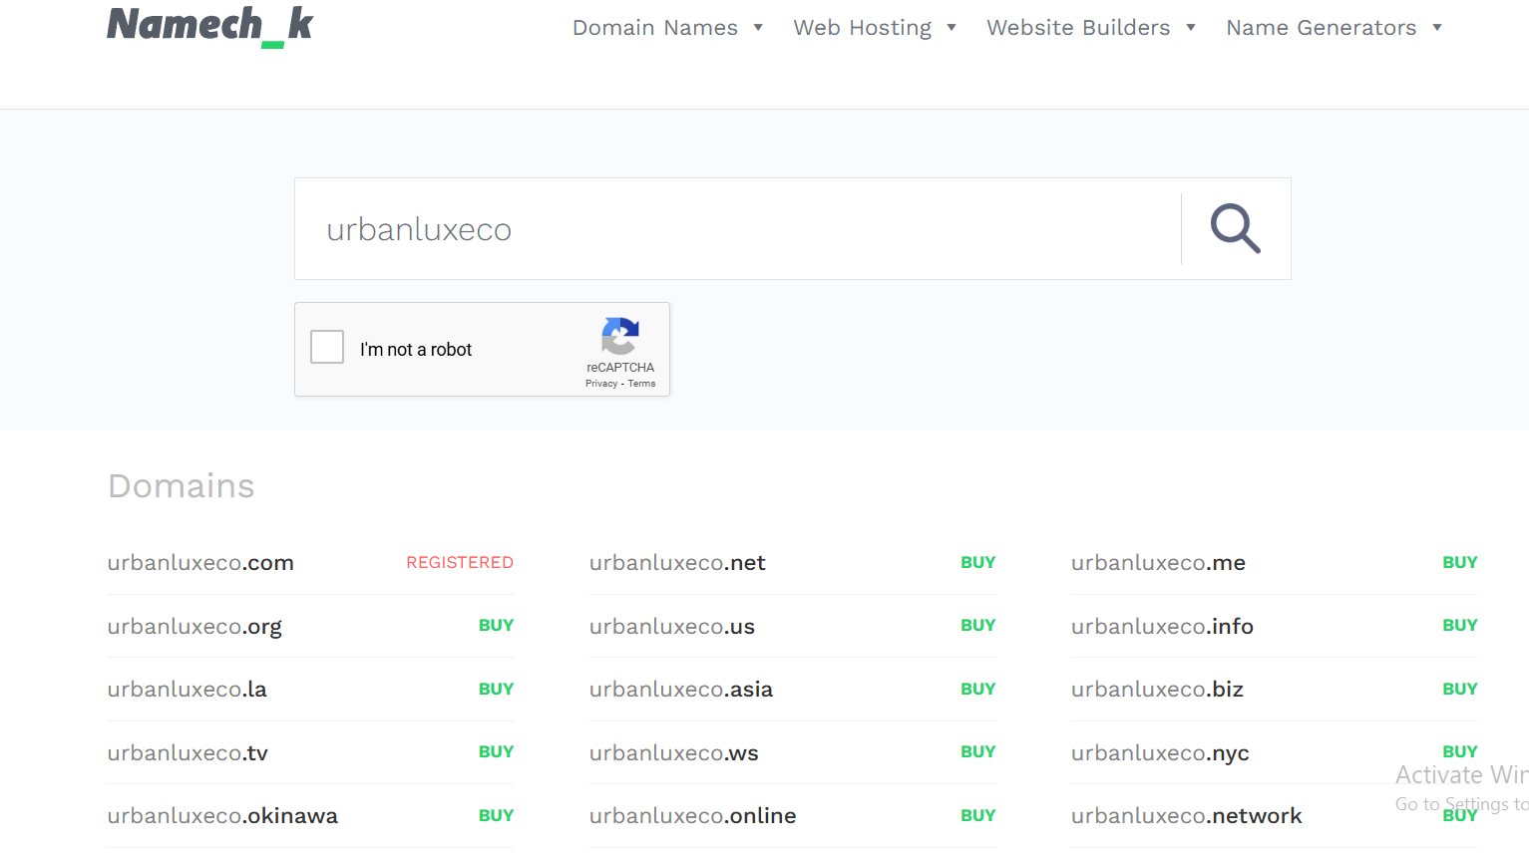The image size is (1529, 859).
Task: Click BUY for urbanluxeco.us
Action: (978, 626)
